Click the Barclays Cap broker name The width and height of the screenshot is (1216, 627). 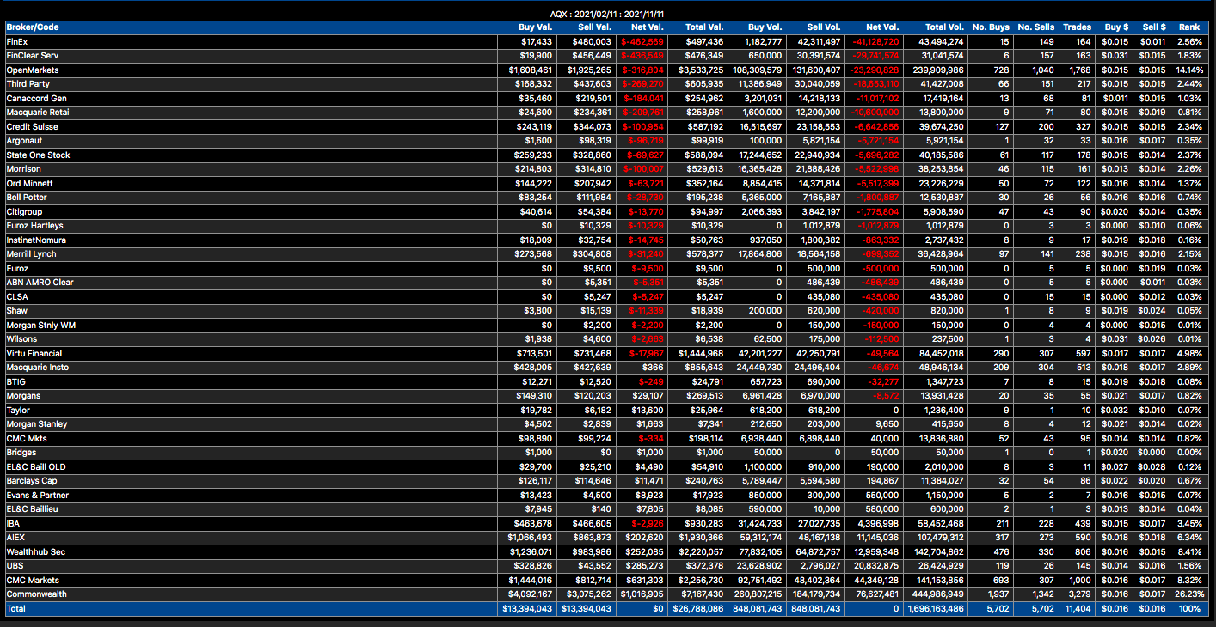pos(32,481)
